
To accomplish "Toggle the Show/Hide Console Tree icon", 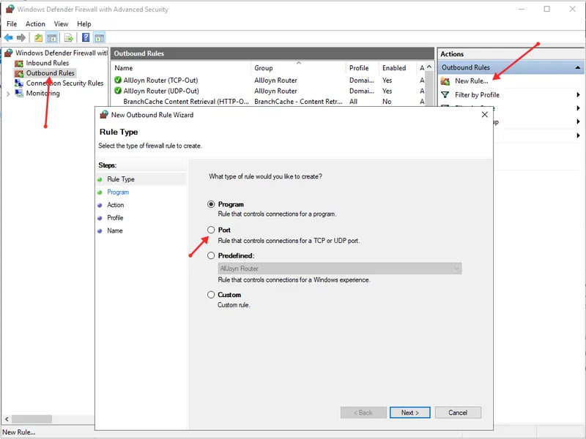I will (x=52, y=37).
